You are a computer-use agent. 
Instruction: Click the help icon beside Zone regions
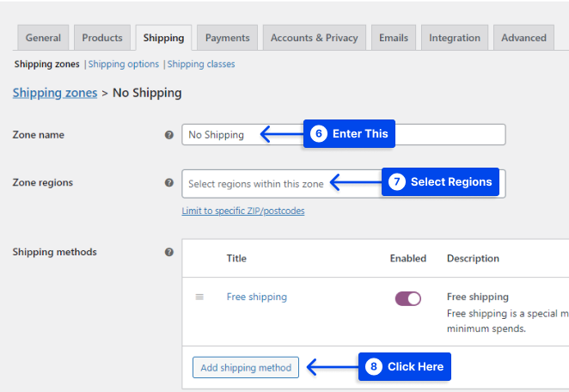[168, 182]
